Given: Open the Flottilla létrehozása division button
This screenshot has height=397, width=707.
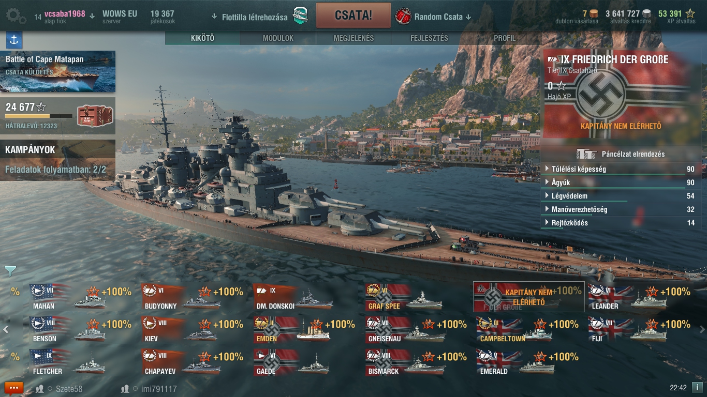Looking at the screenshot, I should tap(260, 17).
